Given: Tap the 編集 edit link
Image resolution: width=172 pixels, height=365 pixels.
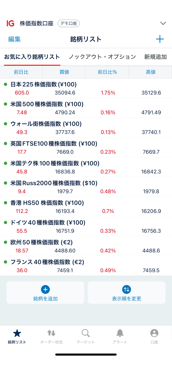Looking at the screenshot, I should 15,39.
